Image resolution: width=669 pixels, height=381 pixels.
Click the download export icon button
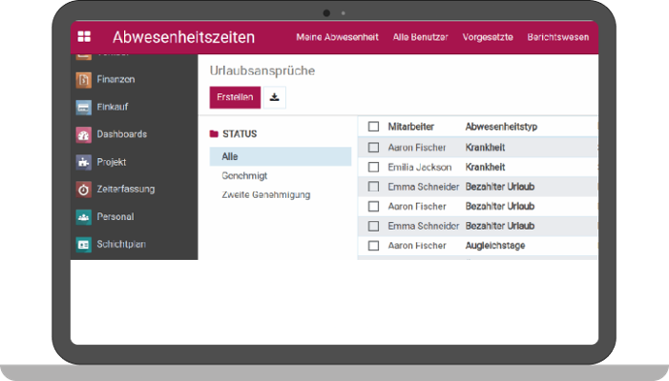[x=274, y=97]
